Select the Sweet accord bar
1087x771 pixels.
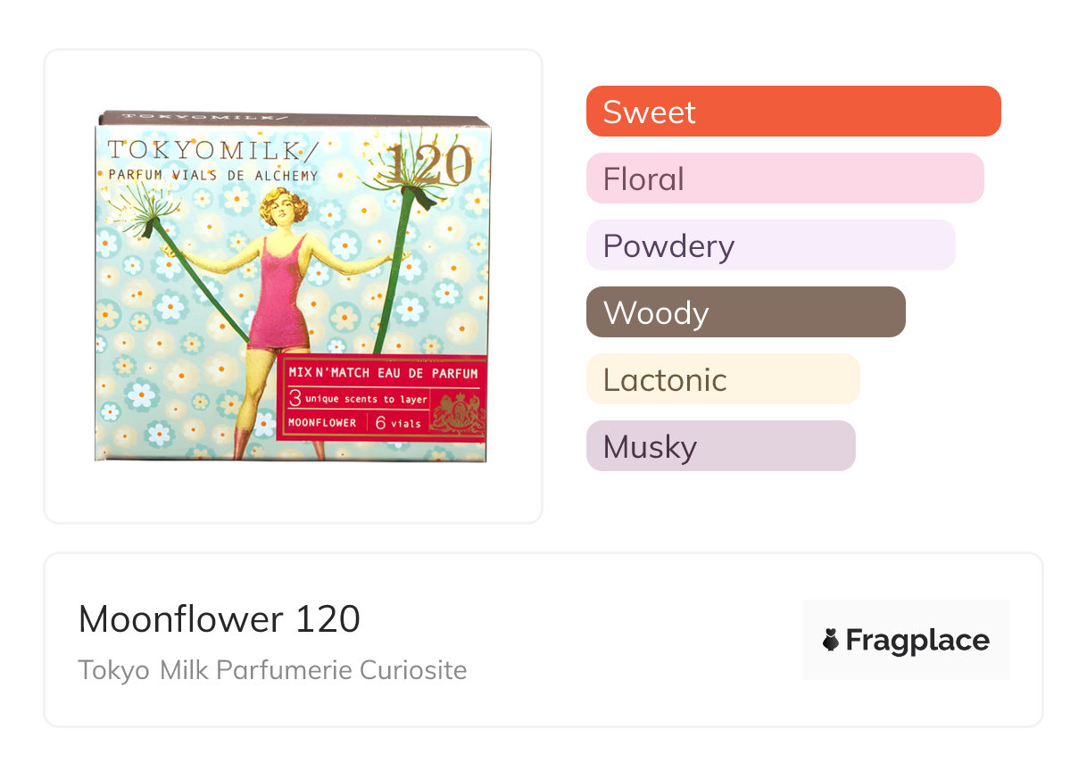pos(793,112)
